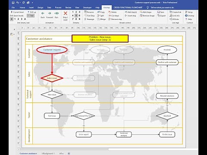This screenshot has height=155, width=207.
Task: Click the Export button
Action: coord(161,15)
